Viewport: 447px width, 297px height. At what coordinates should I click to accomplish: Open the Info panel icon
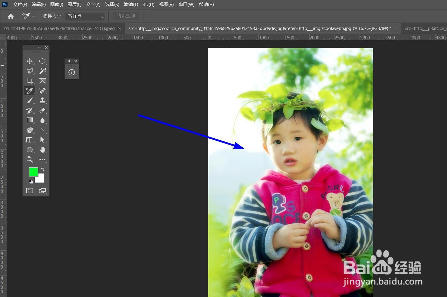pyautogui.click(x=72, y=72)
